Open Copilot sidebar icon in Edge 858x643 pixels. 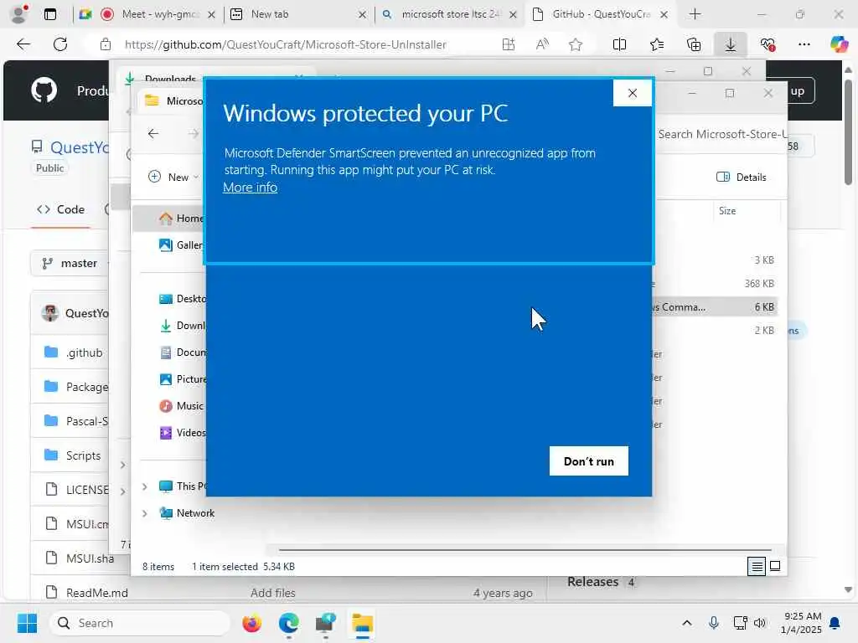click(x=839, y=44)
